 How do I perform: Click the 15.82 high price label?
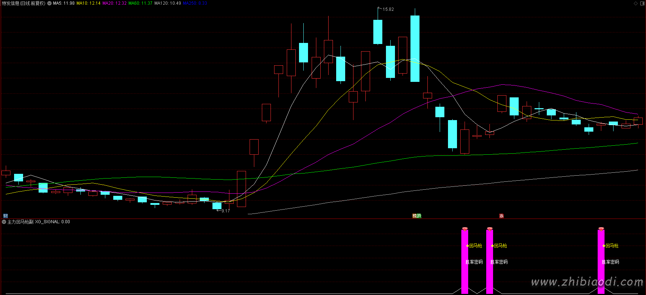tap(388, 9)
